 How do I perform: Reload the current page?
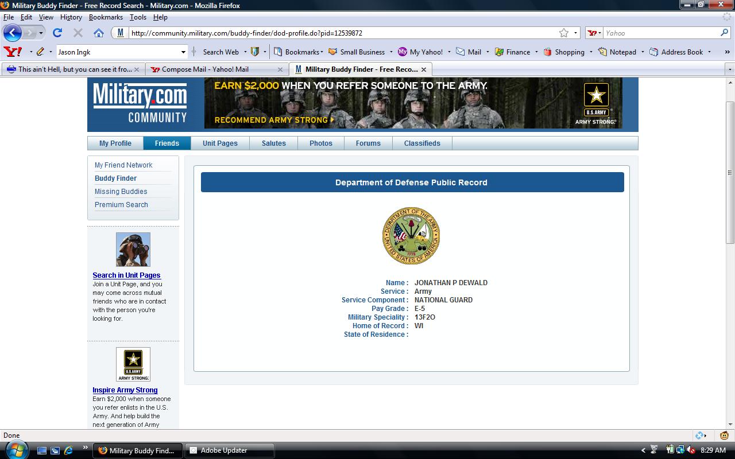coord(57,33)
